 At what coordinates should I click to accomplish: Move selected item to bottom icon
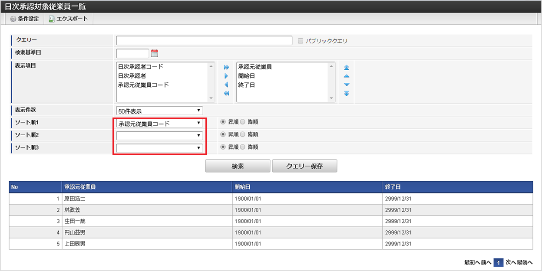pos(346,94)
